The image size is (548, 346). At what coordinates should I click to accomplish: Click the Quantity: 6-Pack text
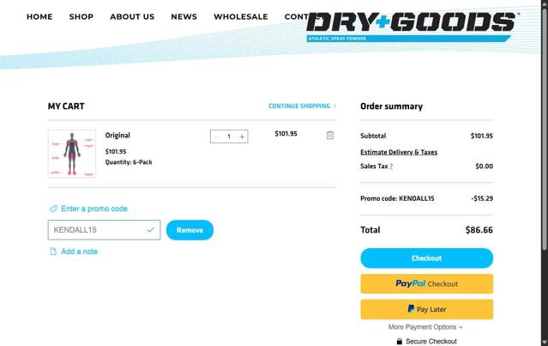coord(129,162)
